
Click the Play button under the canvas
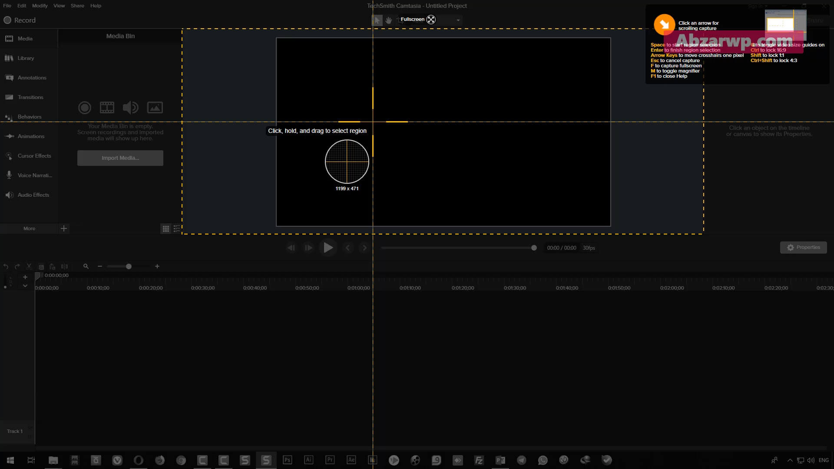point(328,248)
